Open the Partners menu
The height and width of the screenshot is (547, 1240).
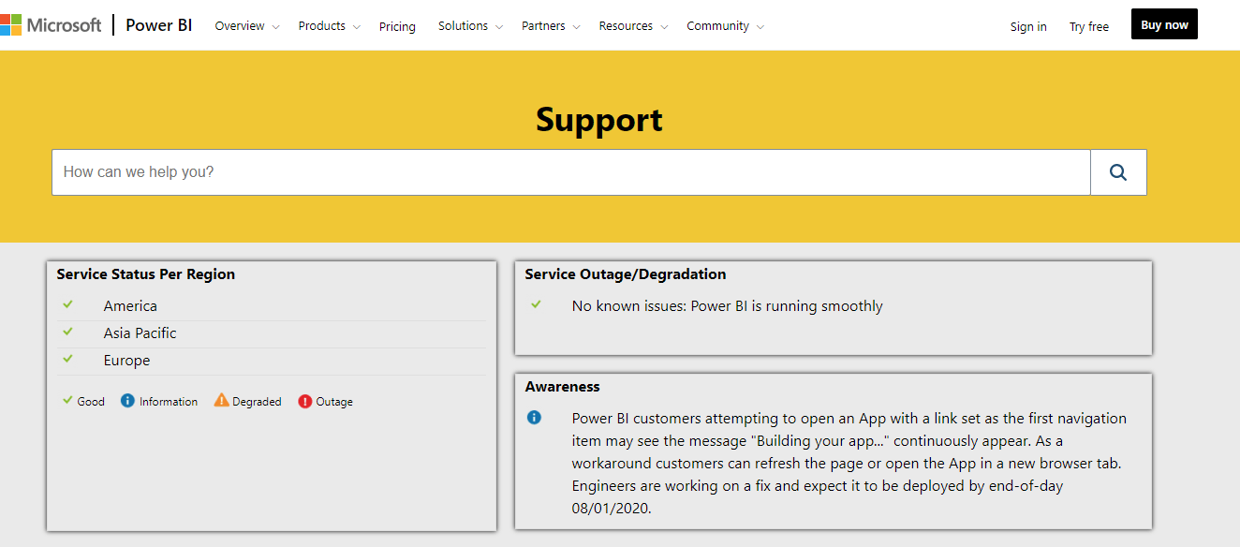coord(550,26)
